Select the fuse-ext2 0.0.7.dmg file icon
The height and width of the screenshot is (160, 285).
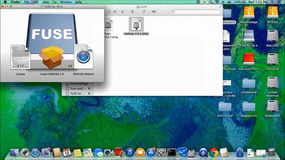109,24
